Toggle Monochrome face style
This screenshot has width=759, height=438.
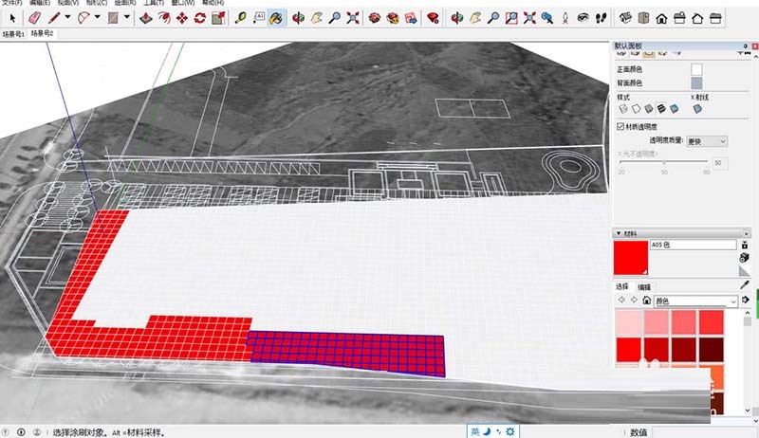(674, 109)
